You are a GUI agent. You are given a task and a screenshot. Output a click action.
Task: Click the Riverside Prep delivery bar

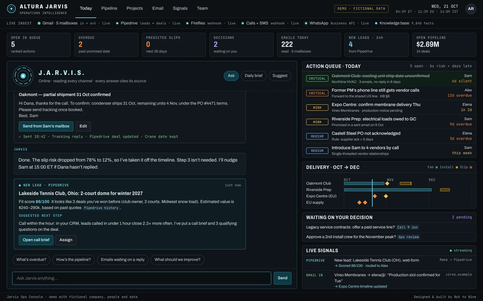click(x=388, y=190)
